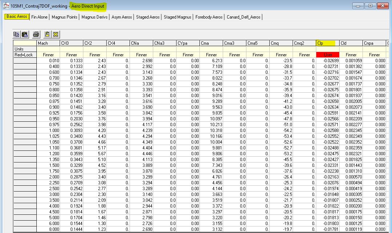Open the Magnus Points tab

[x=64, y=17]
